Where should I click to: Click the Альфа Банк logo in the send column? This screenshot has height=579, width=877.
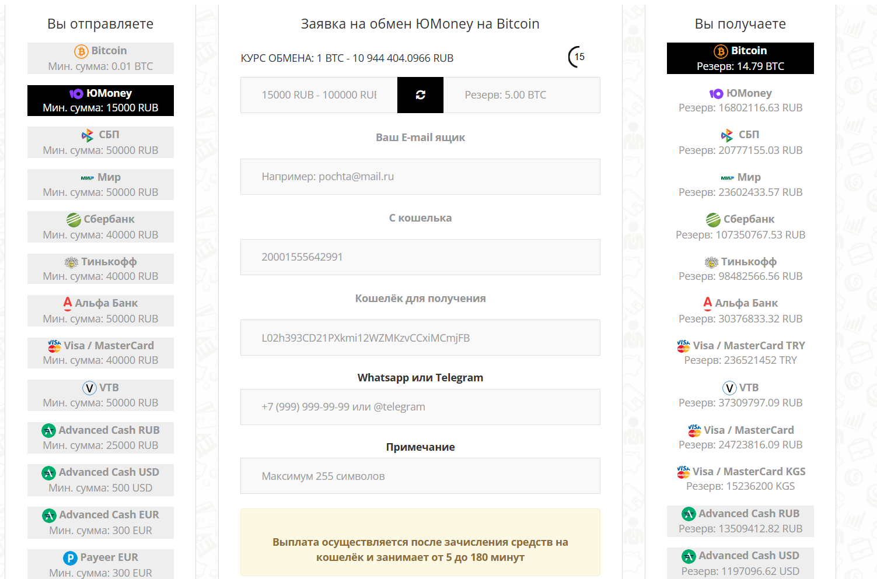click(68, 303)
